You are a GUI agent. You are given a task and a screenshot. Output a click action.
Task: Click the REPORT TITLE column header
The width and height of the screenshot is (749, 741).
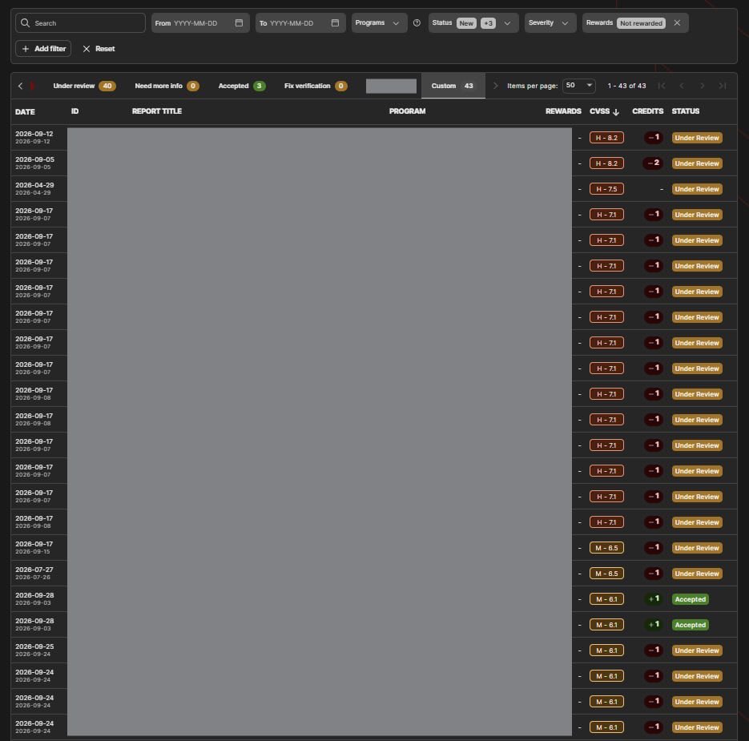pos(157,111)
